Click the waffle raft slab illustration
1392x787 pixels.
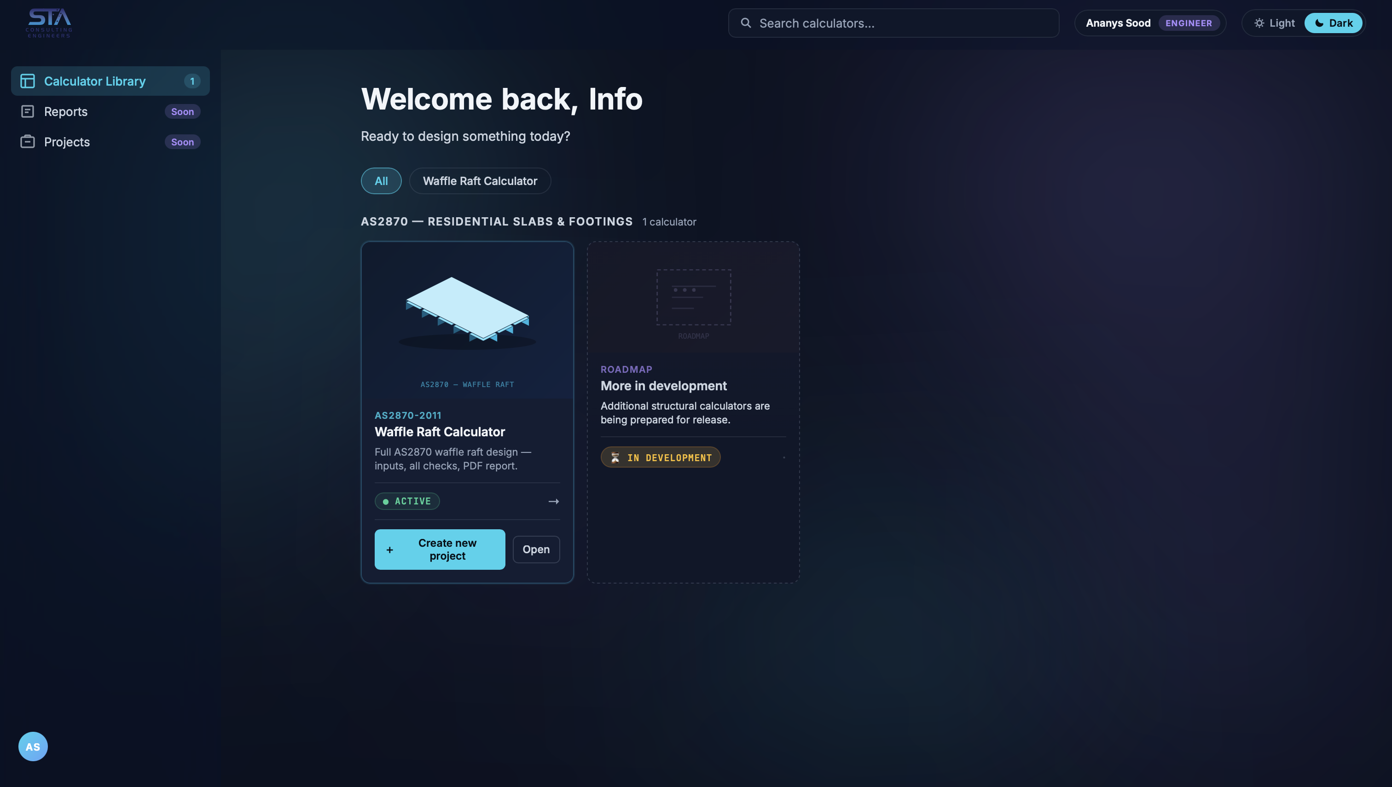pyautogui.click(x=468, y=313)
